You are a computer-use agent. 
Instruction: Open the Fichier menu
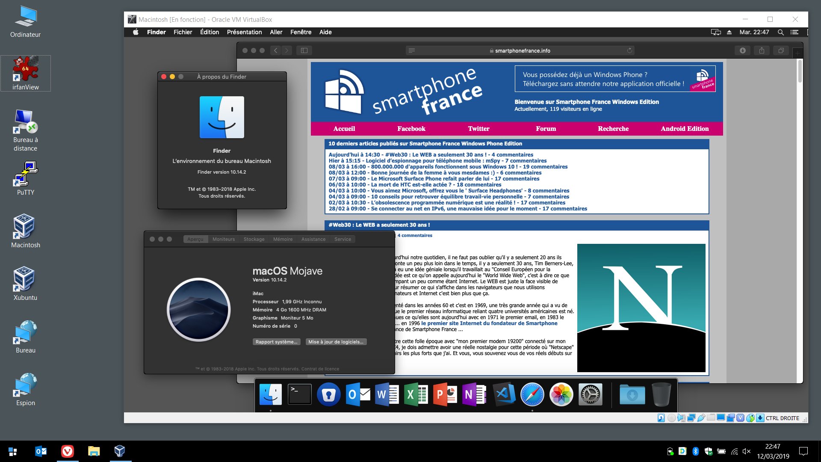183,32
